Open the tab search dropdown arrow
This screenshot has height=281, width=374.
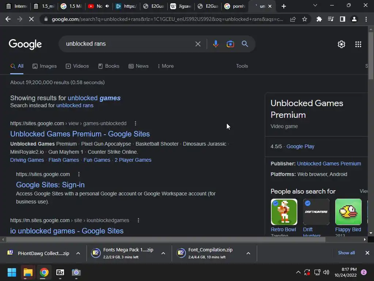(315, 5)
